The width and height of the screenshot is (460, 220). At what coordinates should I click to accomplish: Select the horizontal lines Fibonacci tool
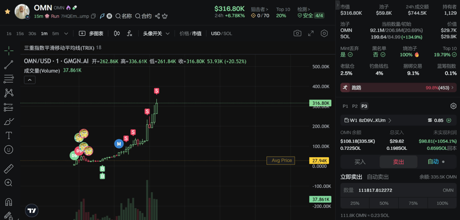pyautogui.click(x=9, y=79)
